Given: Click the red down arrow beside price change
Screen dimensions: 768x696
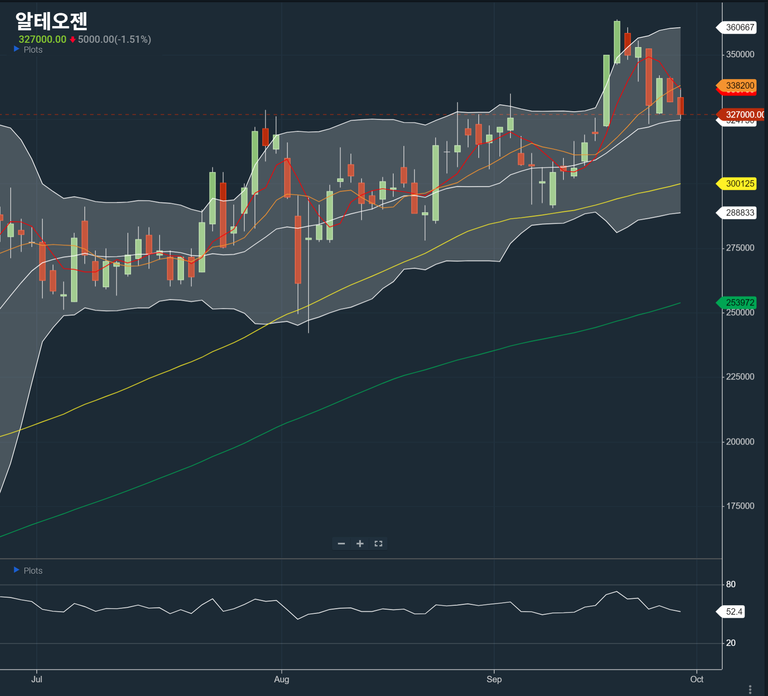Looking at the screenshot, I should [x=73, y=40].
